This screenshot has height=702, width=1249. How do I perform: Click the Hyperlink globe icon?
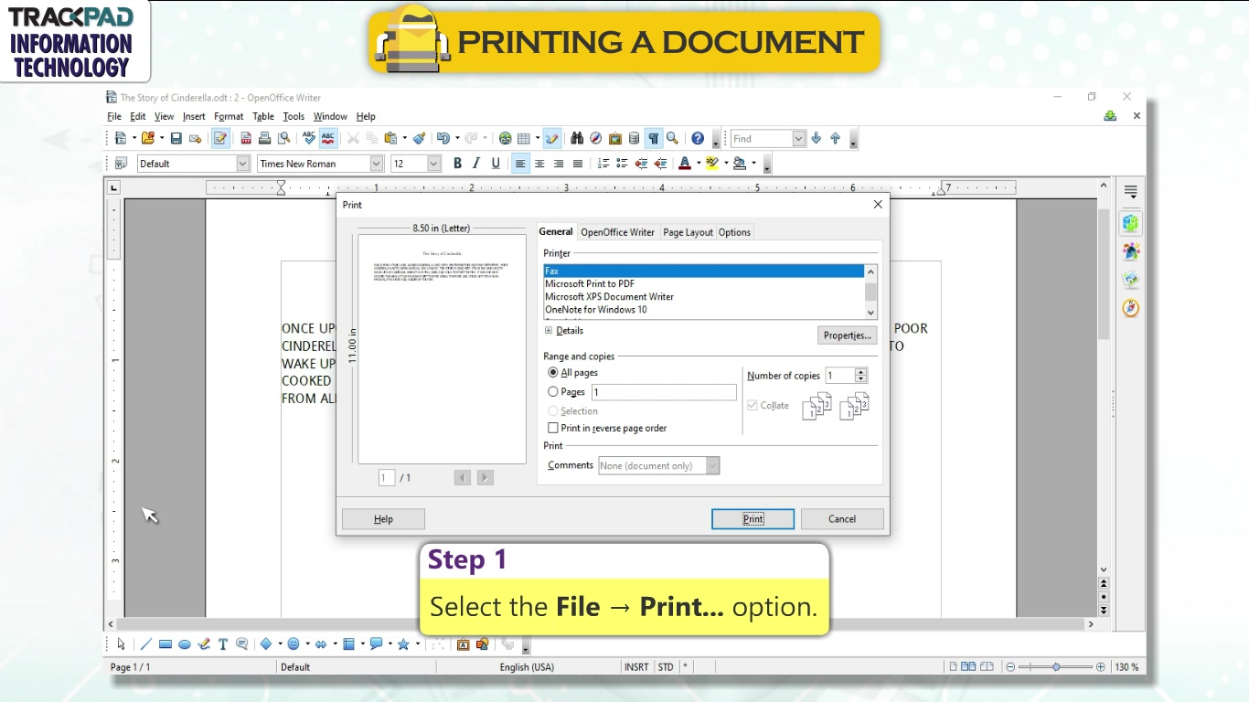[x=505, y=139]
